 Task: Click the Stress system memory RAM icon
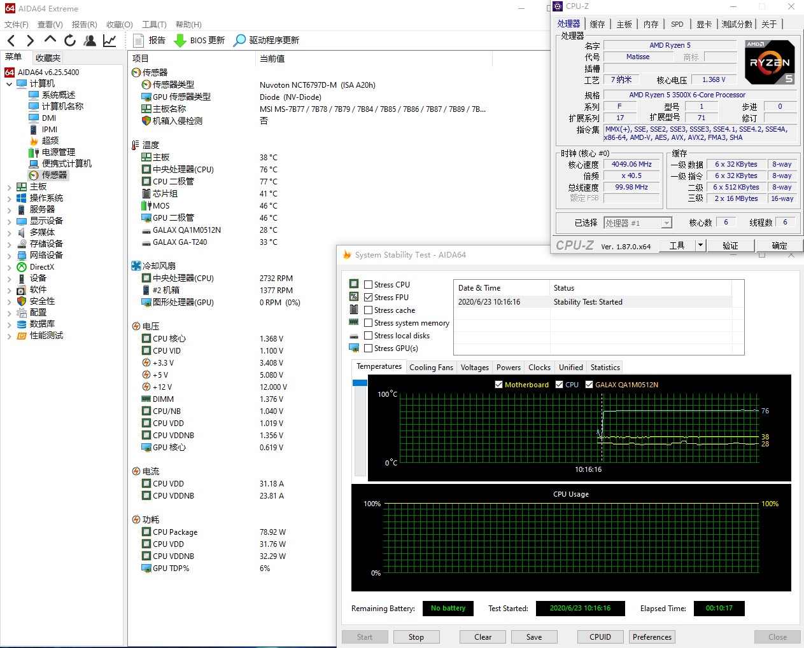pyautogui.click(x=354, y=322)
